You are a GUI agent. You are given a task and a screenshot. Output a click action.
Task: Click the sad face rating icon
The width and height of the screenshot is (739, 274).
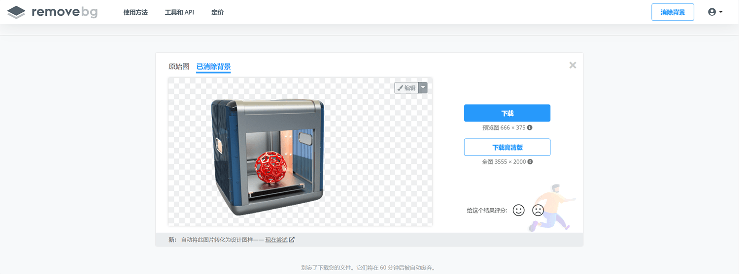[x=537, y=210]
